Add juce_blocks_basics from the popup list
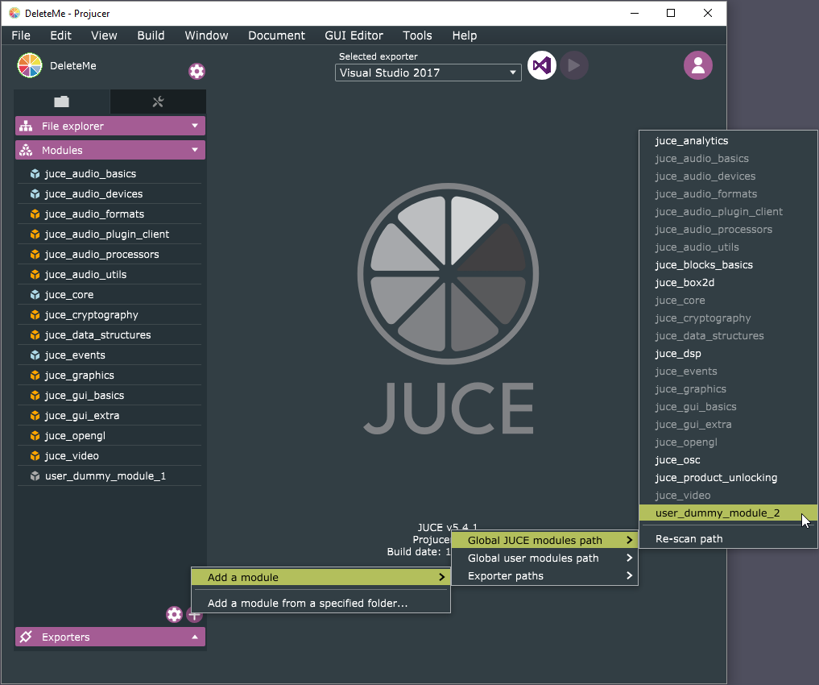819x685 pixels. click(728, 265)
